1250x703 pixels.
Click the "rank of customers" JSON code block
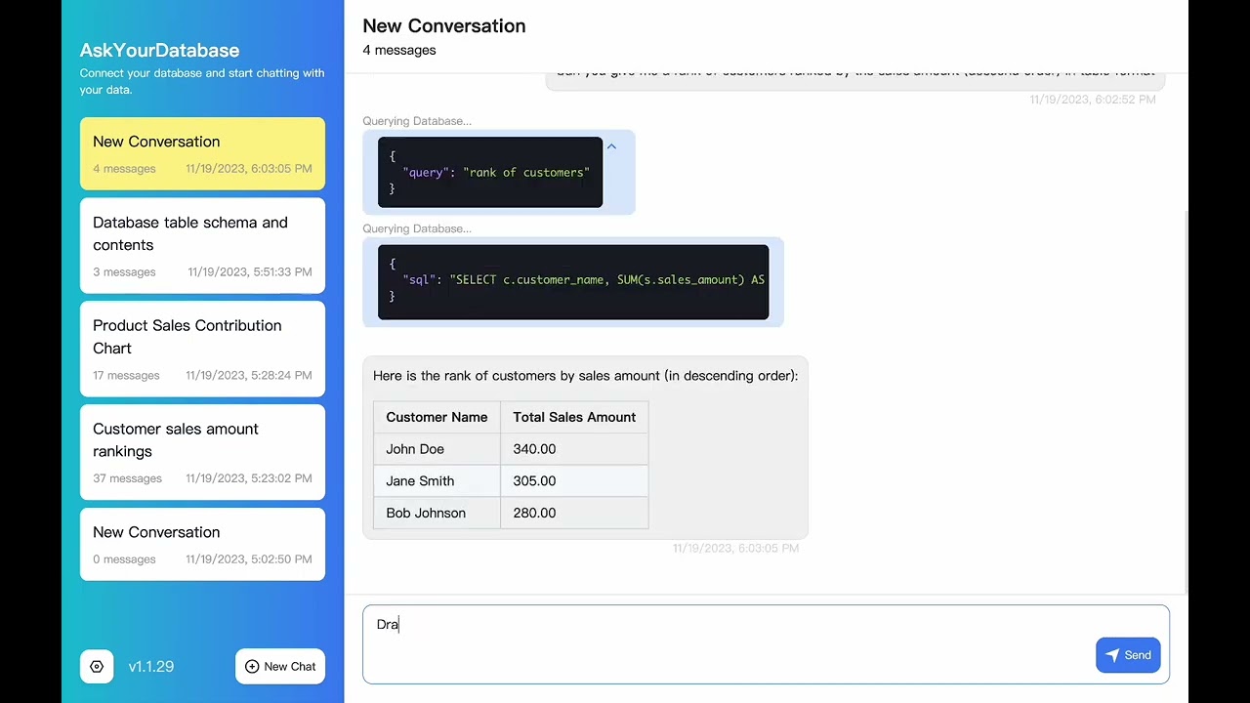pyautogui.click(x=490, y=172)
